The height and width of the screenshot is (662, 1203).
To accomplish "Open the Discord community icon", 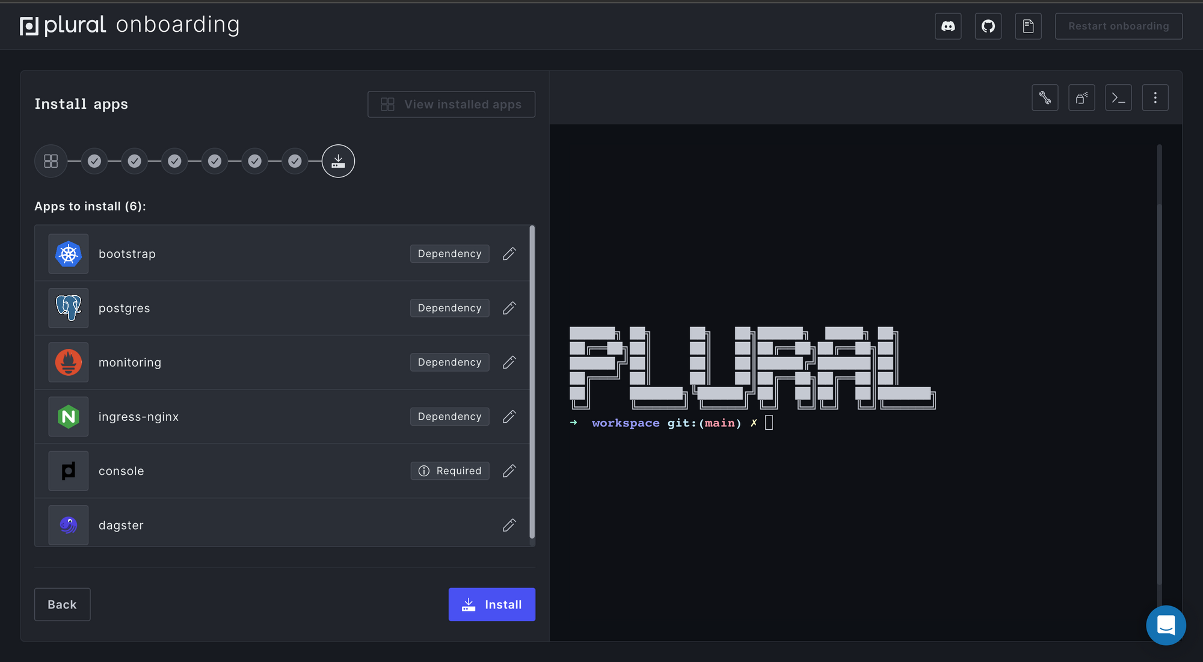I will pyautogui.click(x=948, y=26).
